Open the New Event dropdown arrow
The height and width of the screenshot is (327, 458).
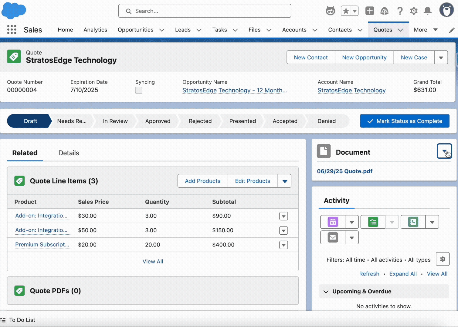pos(352,222)
